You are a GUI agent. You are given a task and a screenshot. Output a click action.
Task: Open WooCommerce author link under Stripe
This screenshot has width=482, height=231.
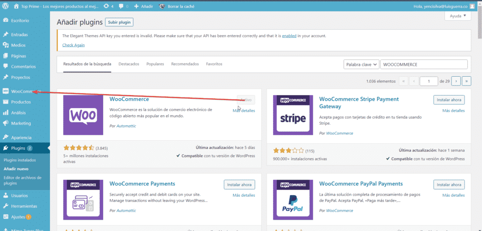tap(340, 133)
